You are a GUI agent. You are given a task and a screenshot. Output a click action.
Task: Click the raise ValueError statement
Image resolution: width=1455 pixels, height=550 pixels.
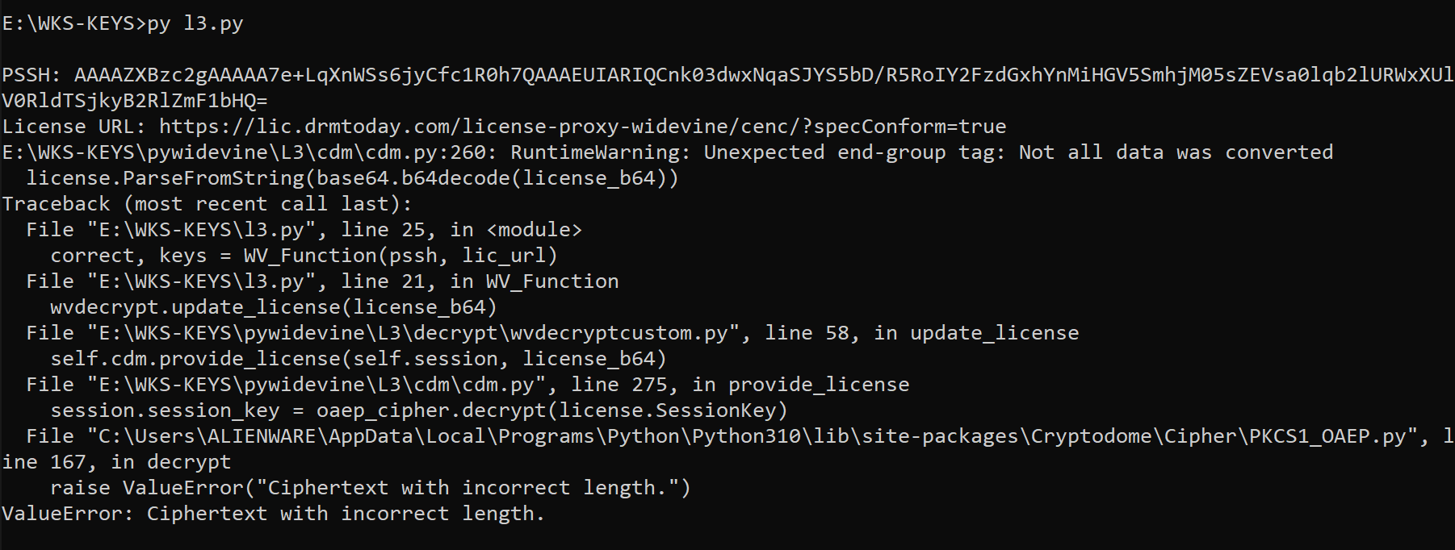(370, 488)
